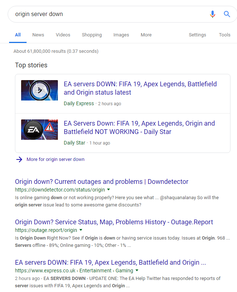Click the express.co.uk Entertainment Gaming breadcrumb
The width and height of the screenshot is (237, 292).
[74, 271]
